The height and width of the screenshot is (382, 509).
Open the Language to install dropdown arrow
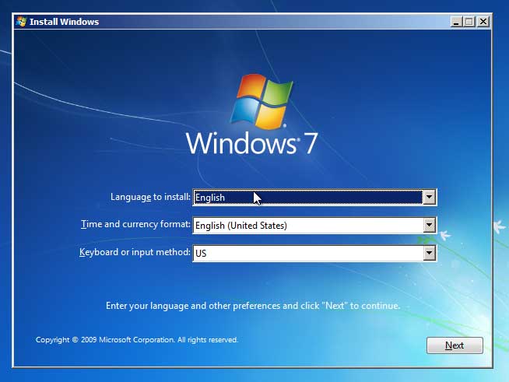tap(429, 197)
